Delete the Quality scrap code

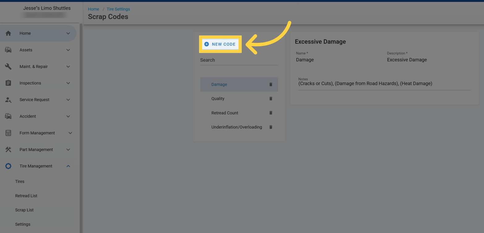coord(271,99)
